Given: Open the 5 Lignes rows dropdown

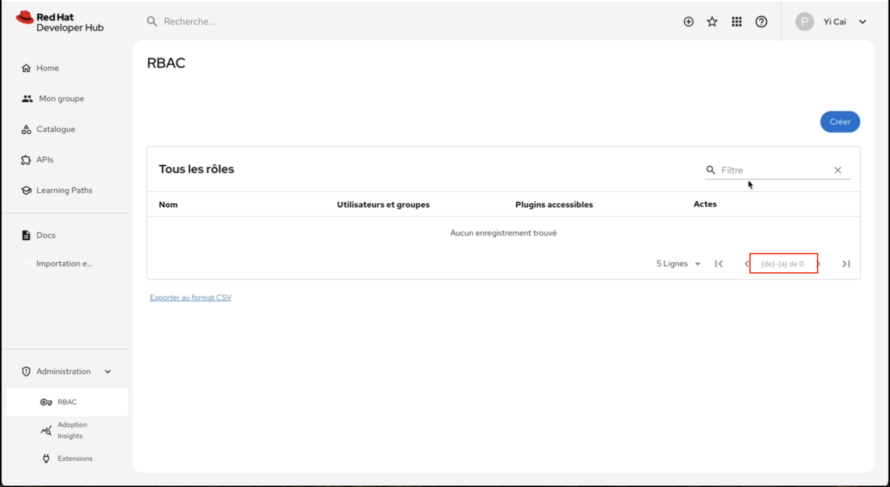Looking at the screenshot, I should [x=678, y=264].
